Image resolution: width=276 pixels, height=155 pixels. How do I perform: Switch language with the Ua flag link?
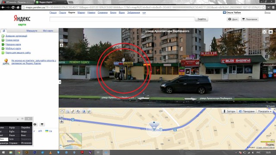49,131
